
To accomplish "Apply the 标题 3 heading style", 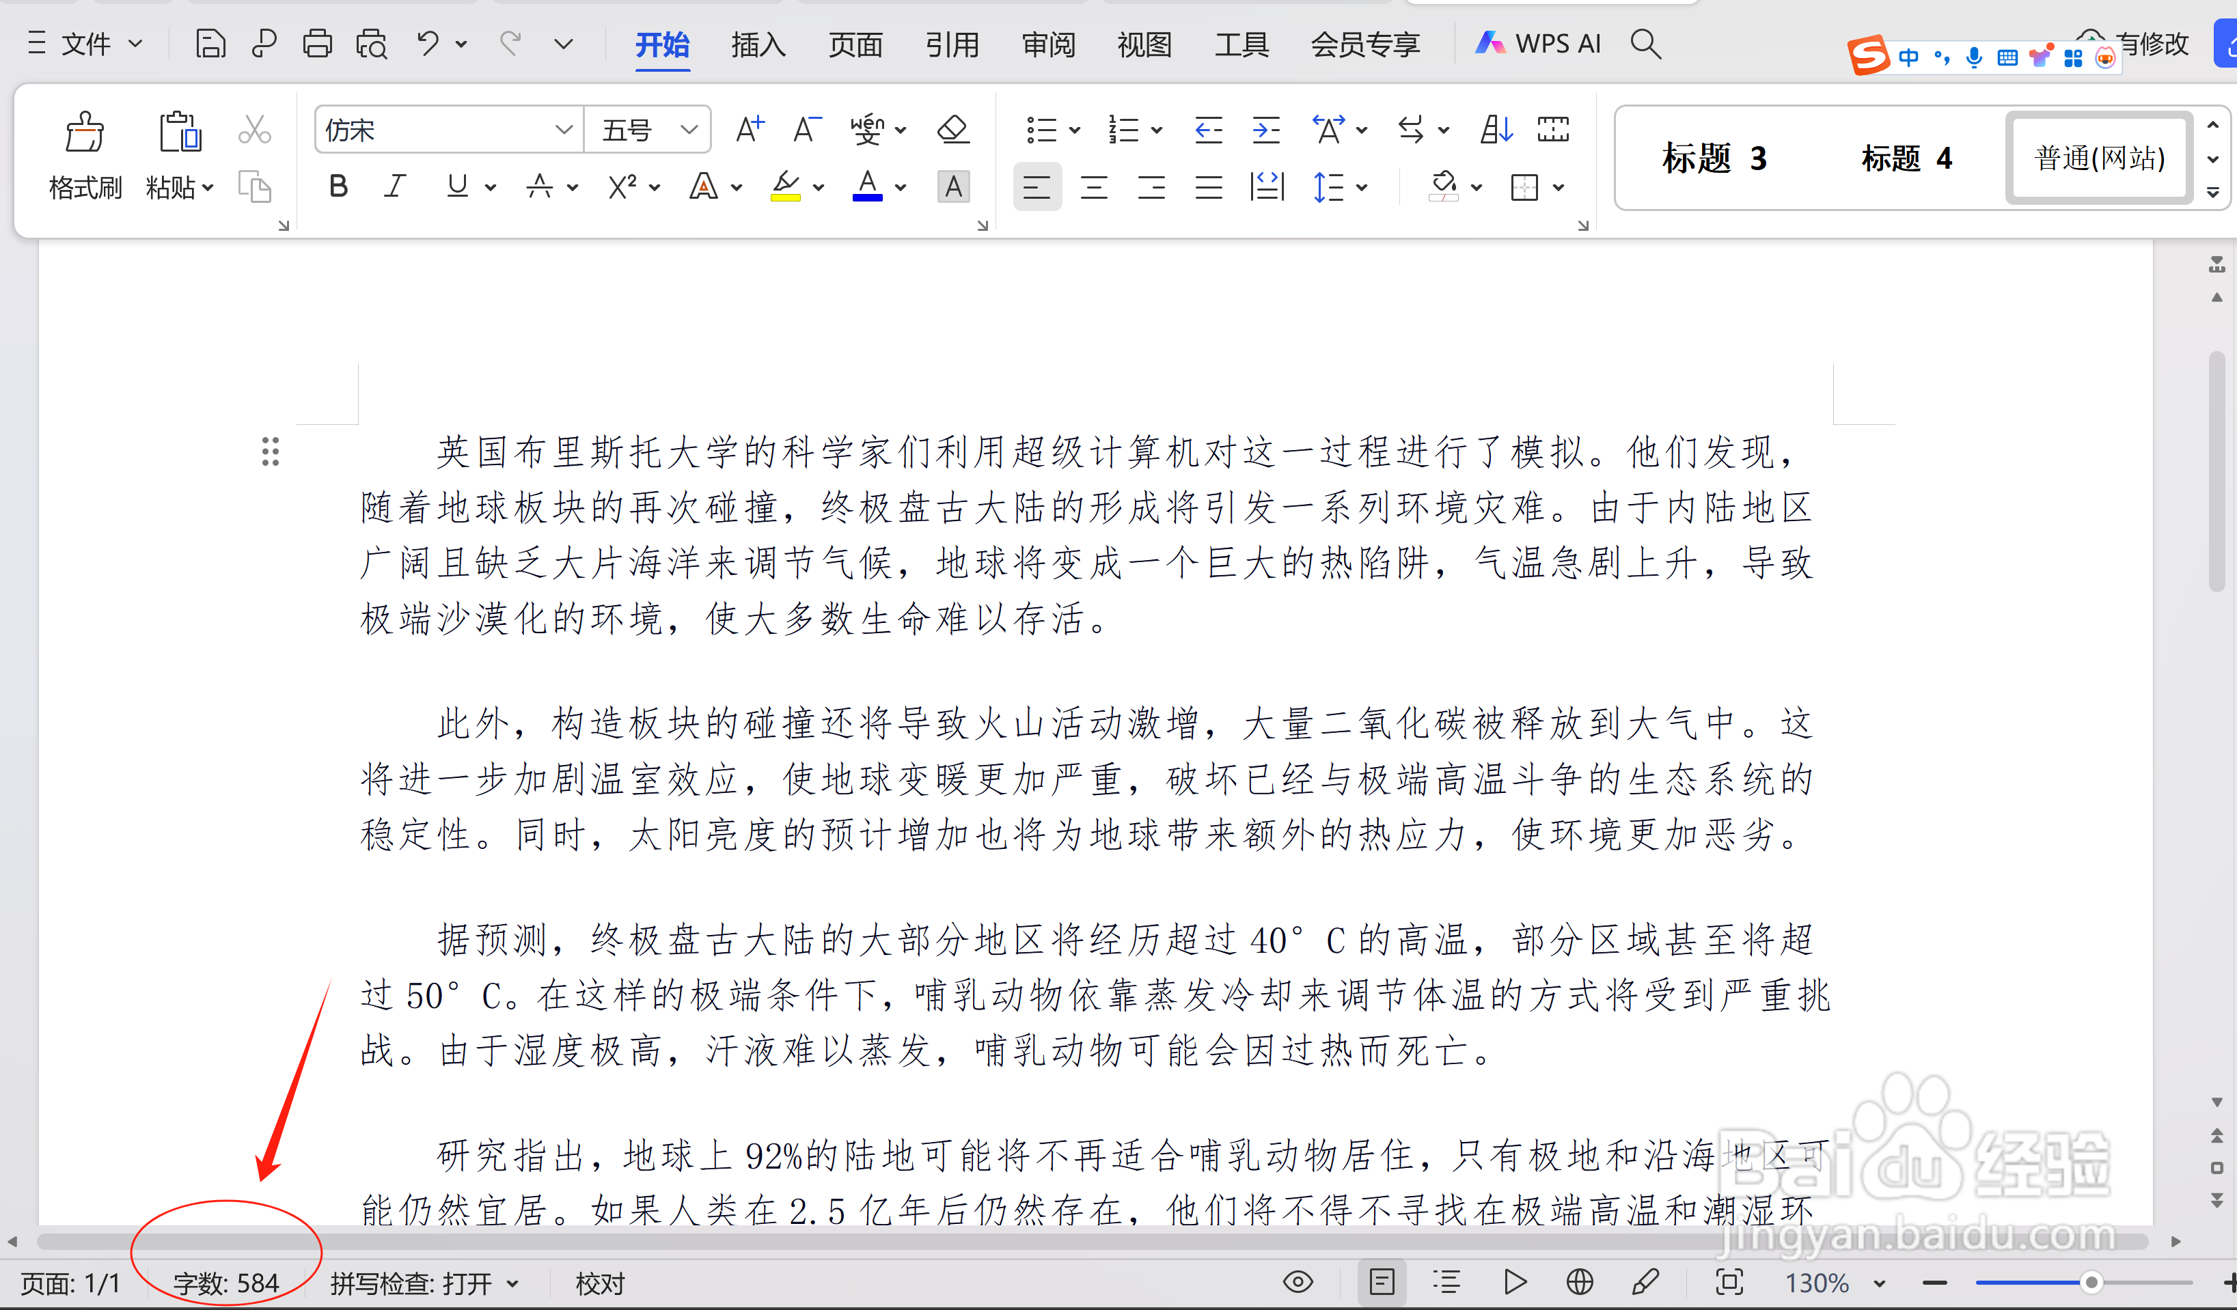I will click(1713, 159).
